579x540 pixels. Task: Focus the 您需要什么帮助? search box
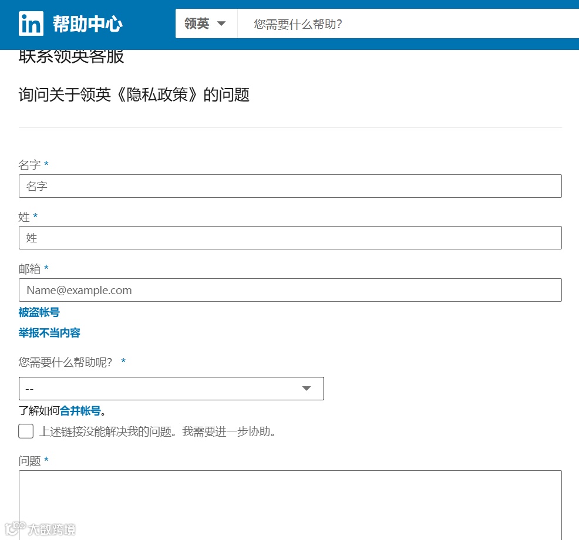[x=408, y=23]
